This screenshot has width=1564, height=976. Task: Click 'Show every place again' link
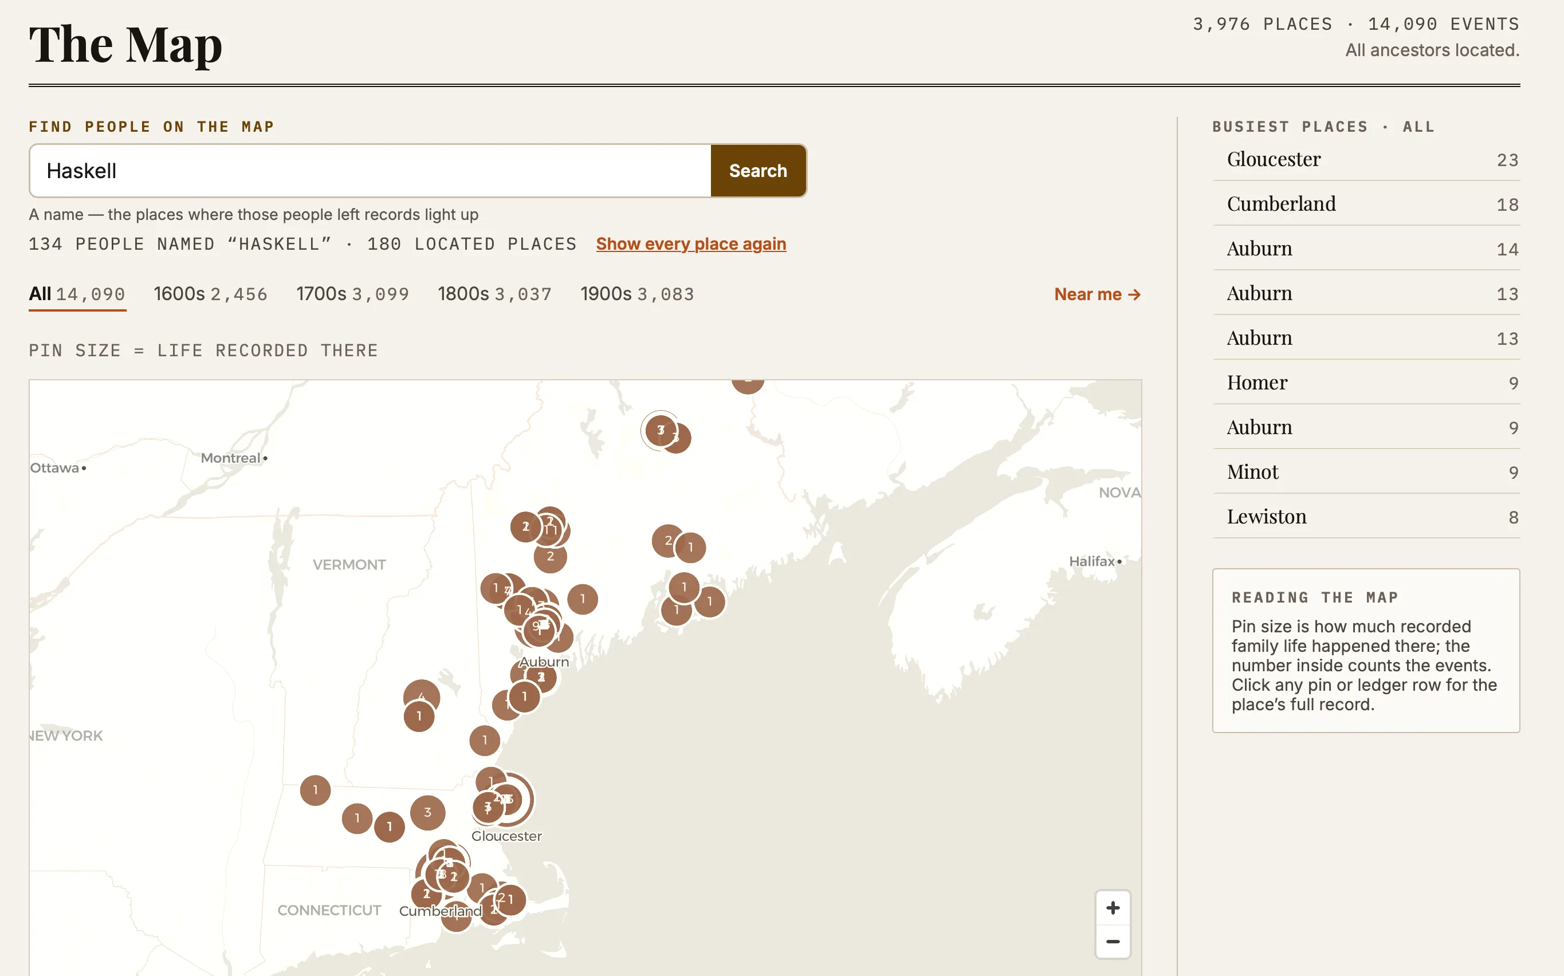coord(691,244)
